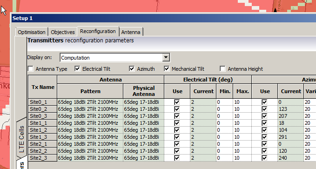Click the Min. column header
This screenshot has width=316, height=169.
pyautogui.click(x=225, y=91)
